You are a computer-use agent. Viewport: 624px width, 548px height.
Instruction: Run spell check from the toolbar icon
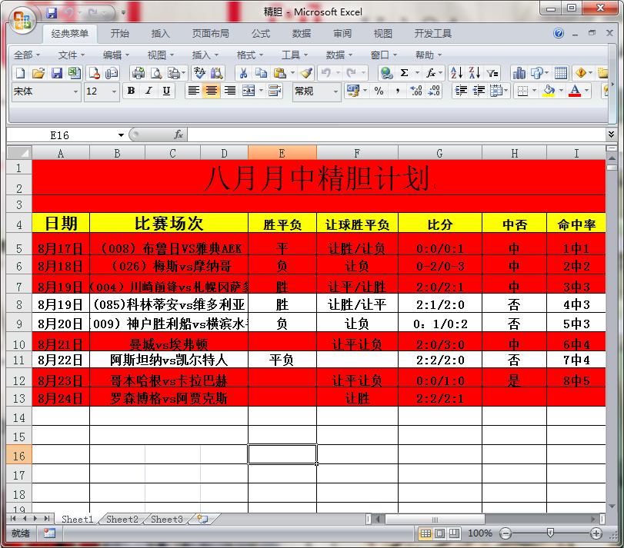click(x=199, y=74)
